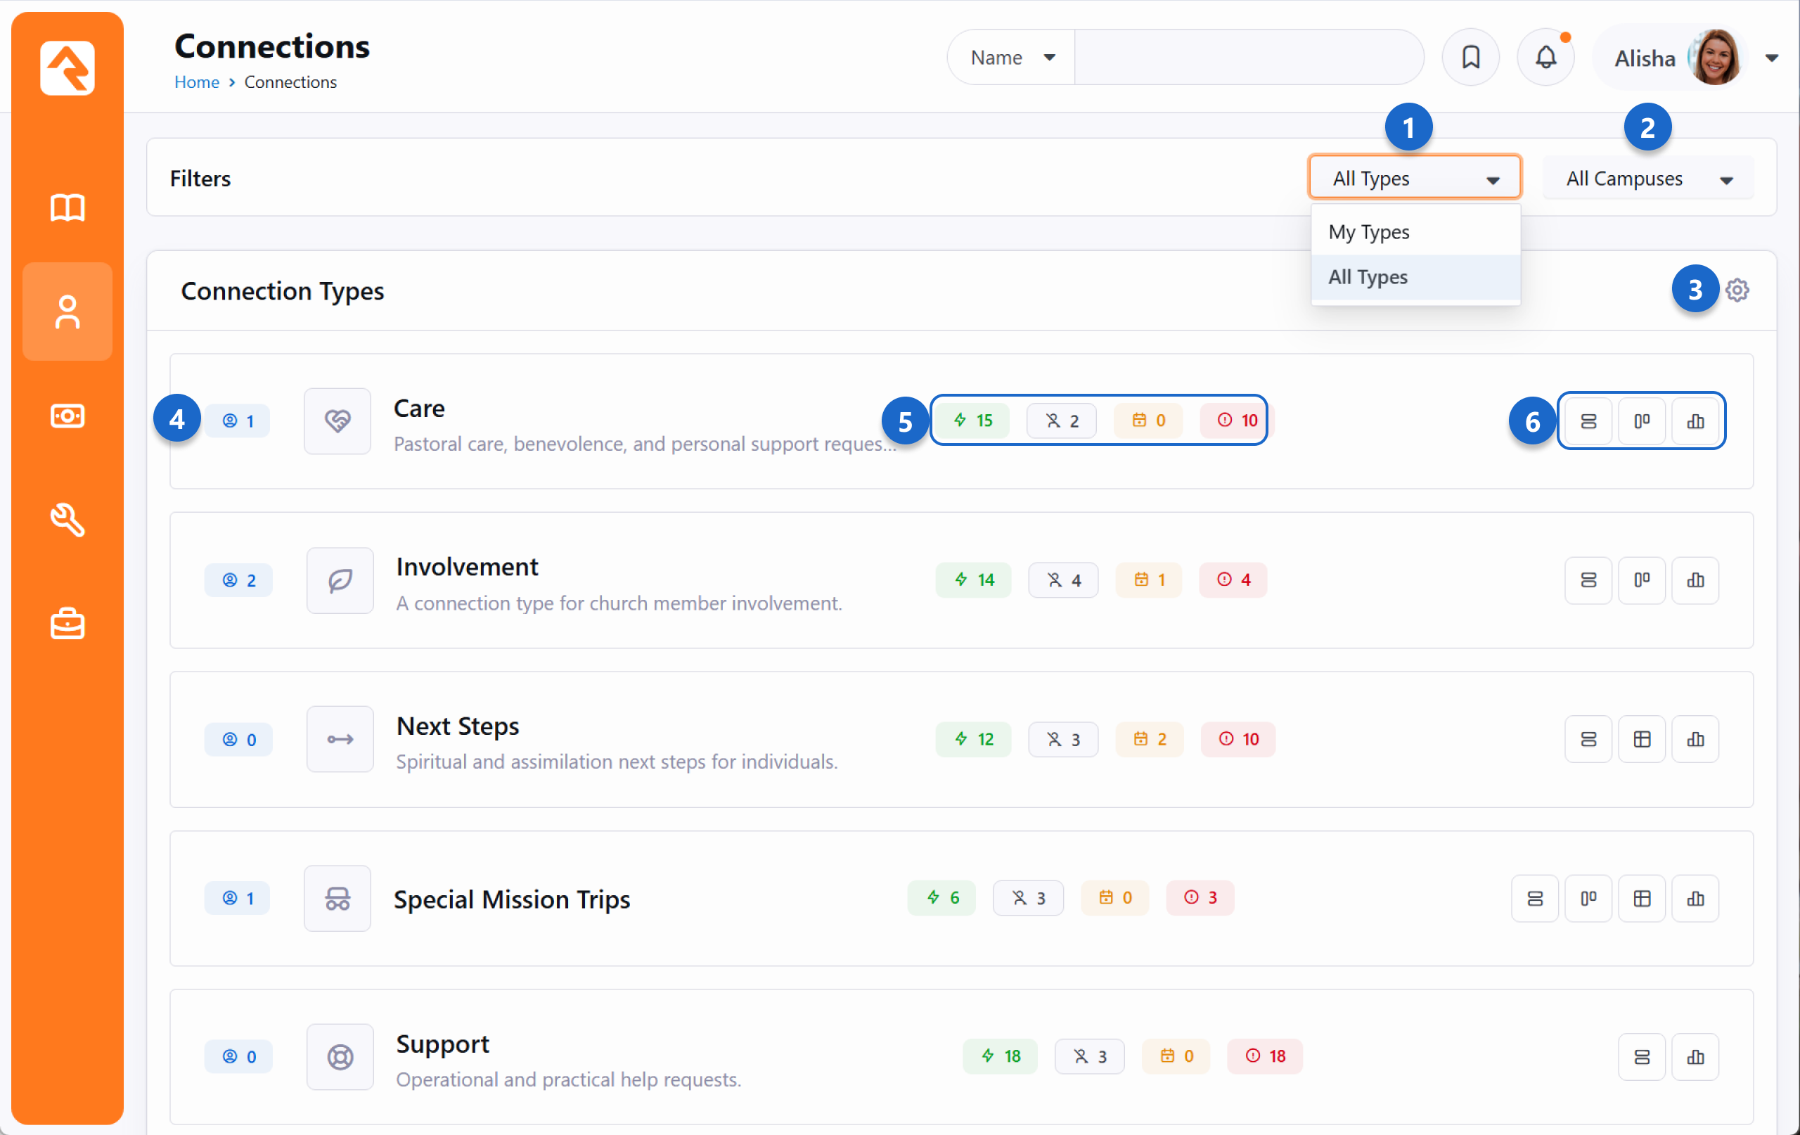Image resolution: width=1800 pixels, height=1135 pixels.
Task: Open the notifications bell
Action: pyautogui.click(x=1545, y=58)
